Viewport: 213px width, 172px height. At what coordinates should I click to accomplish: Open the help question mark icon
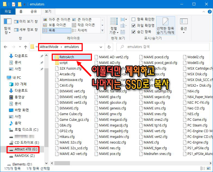click(x=210, y=12)
